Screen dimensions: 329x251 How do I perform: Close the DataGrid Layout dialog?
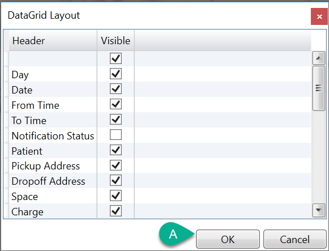(319, 16)
